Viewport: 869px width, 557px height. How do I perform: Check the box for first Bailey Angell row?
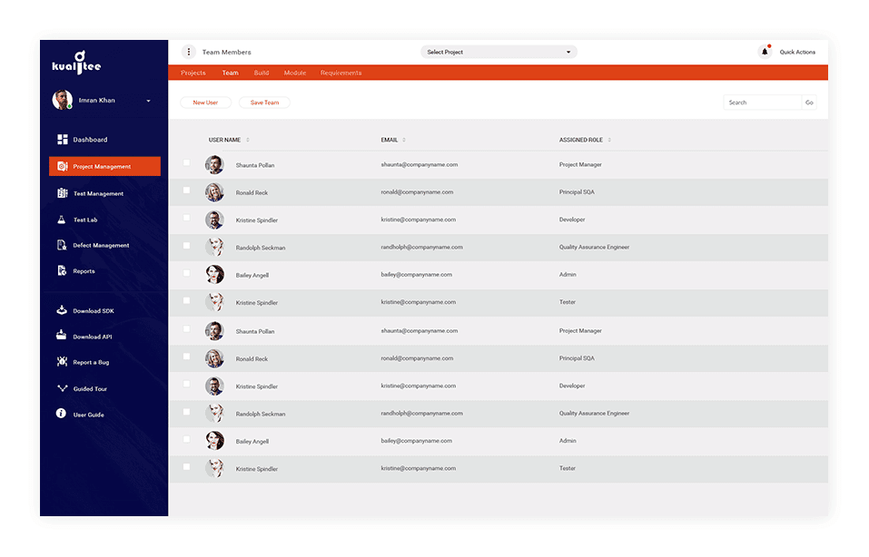point(187,274)
